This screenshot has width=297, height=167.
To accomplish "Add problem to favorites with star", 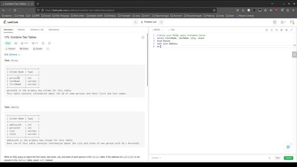I will tap(43, 43).
